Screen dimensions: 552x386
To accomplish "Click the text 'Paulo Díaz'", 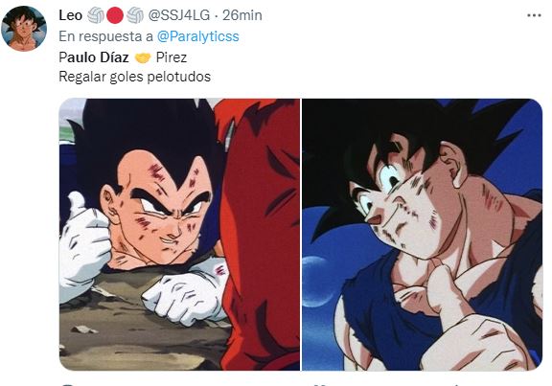I will click(94, 57).
